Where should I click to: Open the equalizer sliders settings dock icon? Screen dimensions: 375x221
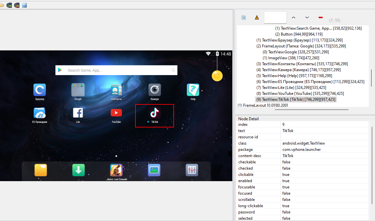pyautogui.click(x=192, y=170)
